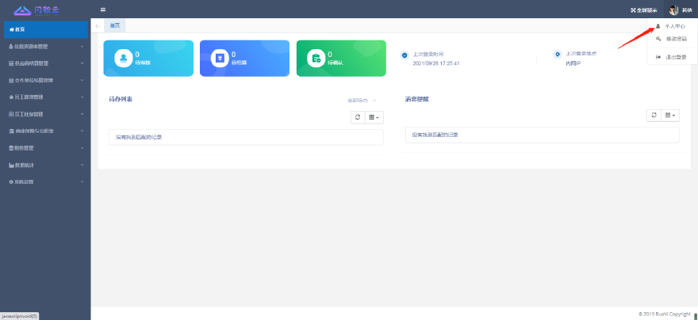Viewport: 698px width, 320px height.
Task: Click the back arrow left of 首页 tab
Action: pyautogui.click(x=98, y=26)
